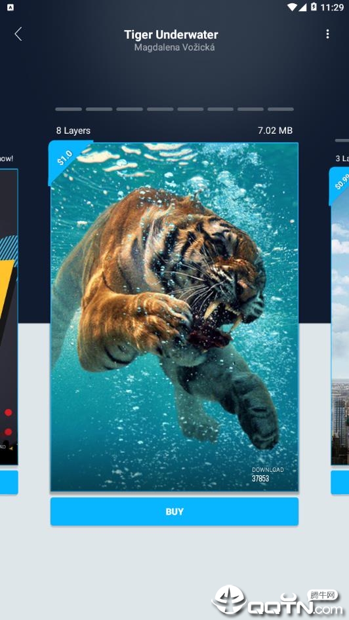Image resolution: width=349 pixels, height=620 pixels.
Task: Select the first layer indicator bar
Action: (x=68, y=109)
